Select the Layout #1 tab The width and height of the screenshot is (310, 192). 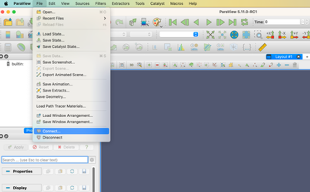point(283,57)
